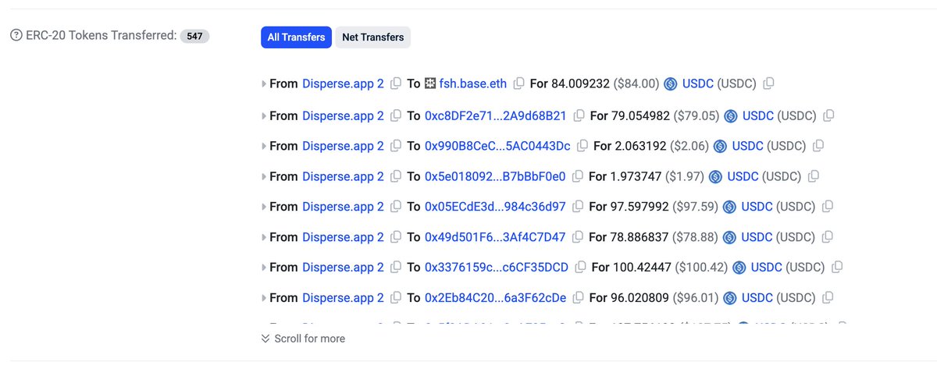This screenshot has width=937, height=369.
Task: Copy recipient address 0xc8DF2e71...2A9d68B21
Action: [x=579, y=115]
